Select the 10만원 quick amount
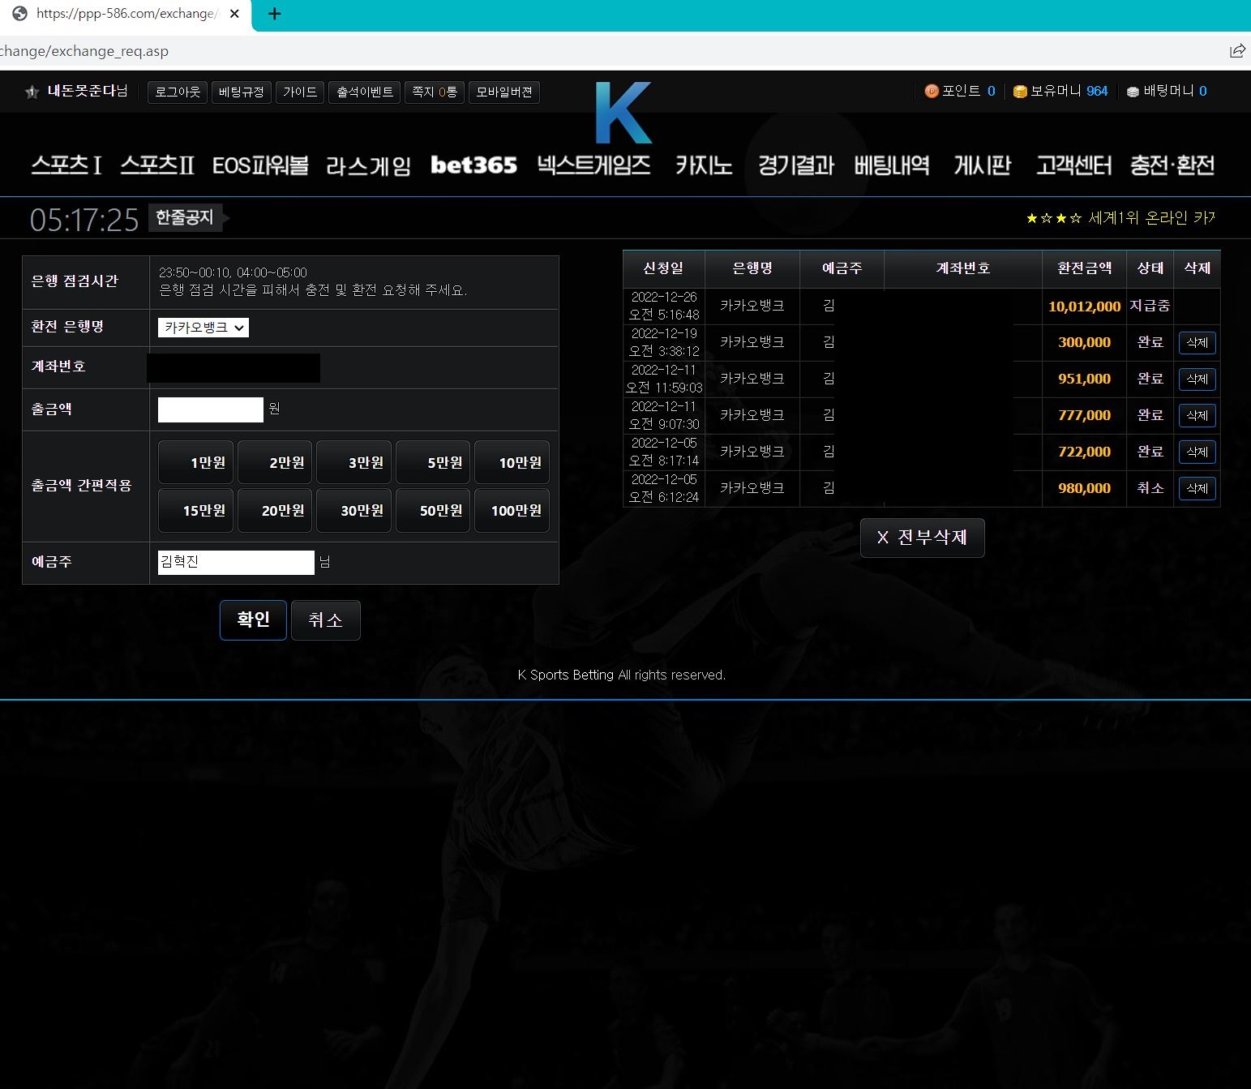The width and height of the screenshot is (1251, 1089). [512, 462]
